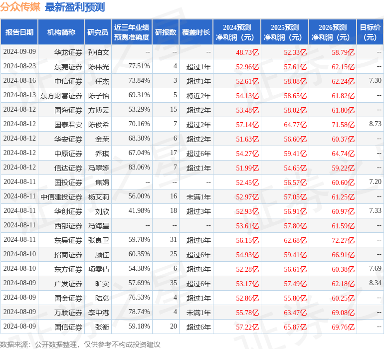The width and height of the screenshot is (384, 349).
Task: Click the 71.58亿 profit value
Action: click(343, 125)
